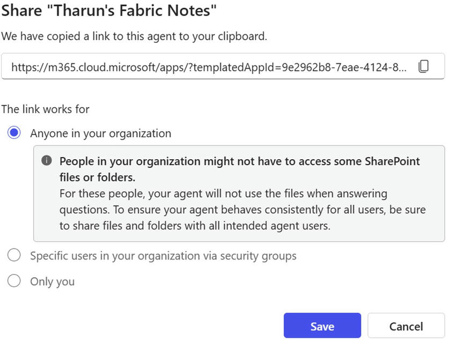Image resolution: width=456 pixels, height=340 pixels.
Task: Click inside the share link URL field
Action: click(x=209, y=66)
